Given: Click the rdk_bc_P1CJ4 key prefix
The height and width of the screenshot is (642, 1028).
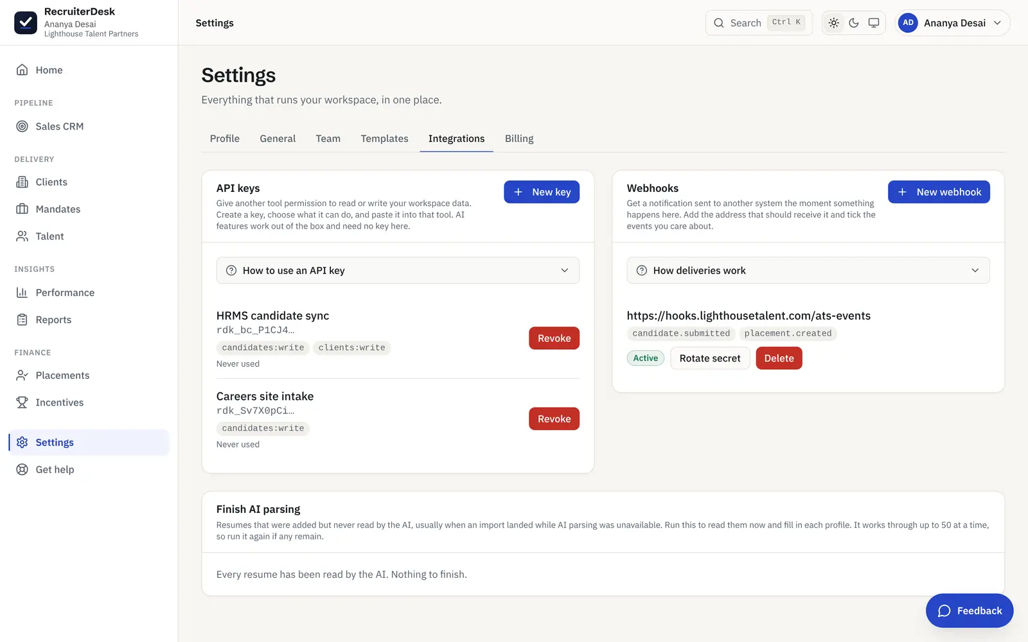Looking at the screenshot, I should tap(255, 330).
